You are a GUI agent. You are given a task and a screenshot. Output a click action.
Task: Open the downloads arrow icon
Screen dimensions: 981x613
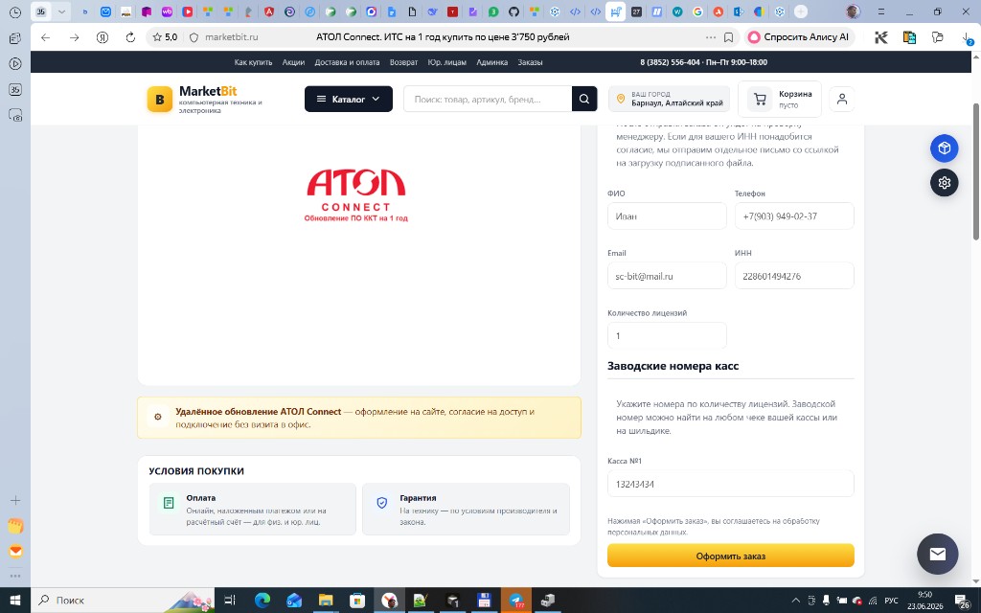coord(967,37)
